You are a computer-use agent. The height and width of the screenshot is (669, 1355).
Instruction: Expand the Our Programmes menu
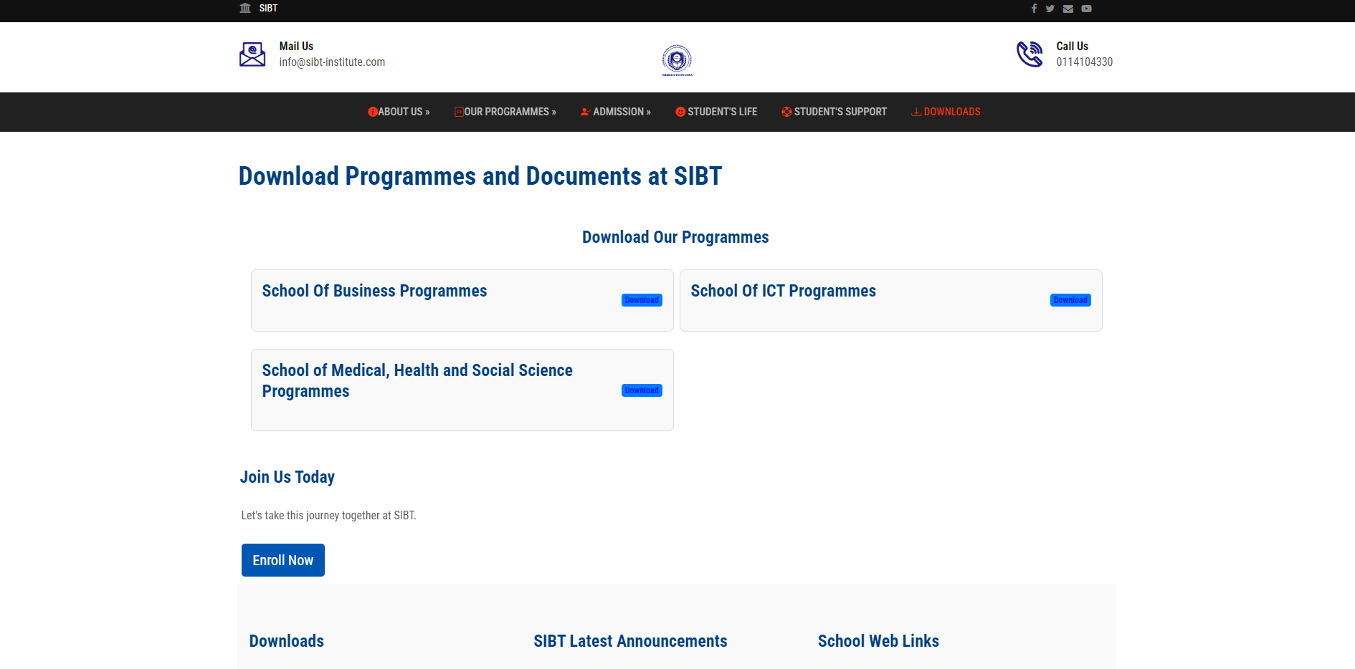(505, 112)
